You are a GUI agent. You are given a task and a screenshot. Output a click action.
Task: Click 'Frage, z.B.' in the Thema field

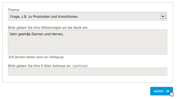click(x=19, y=17)
